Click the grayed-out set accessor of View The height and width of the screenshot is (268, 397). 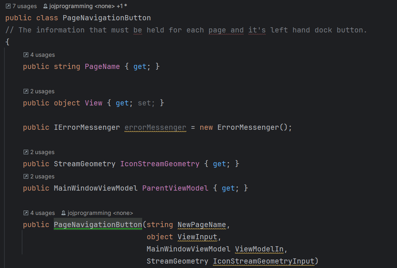146,103
